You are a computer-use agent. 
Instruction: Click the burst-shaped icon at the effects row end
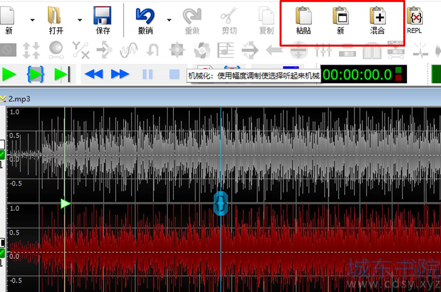click(420, 50)
